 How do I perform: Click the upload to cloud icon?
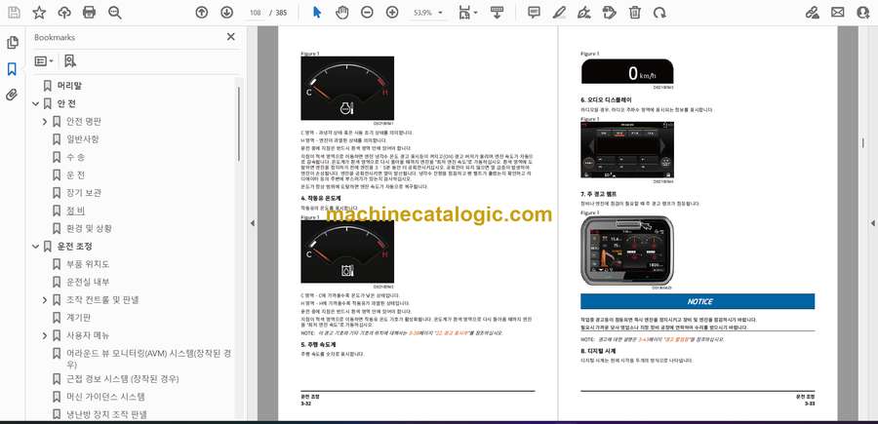(64, 13)
